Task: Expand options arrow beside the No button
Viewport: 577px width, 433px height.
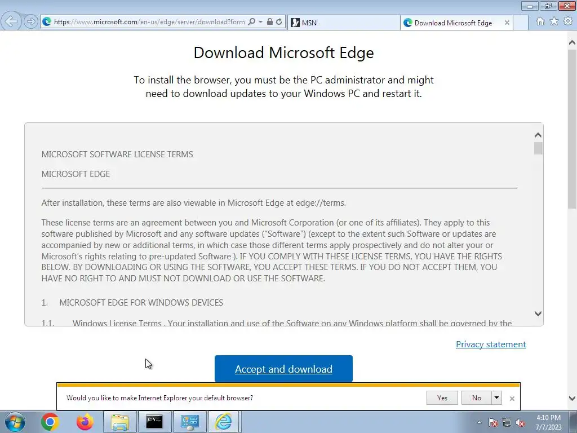Action: click(x=496, y=397)
